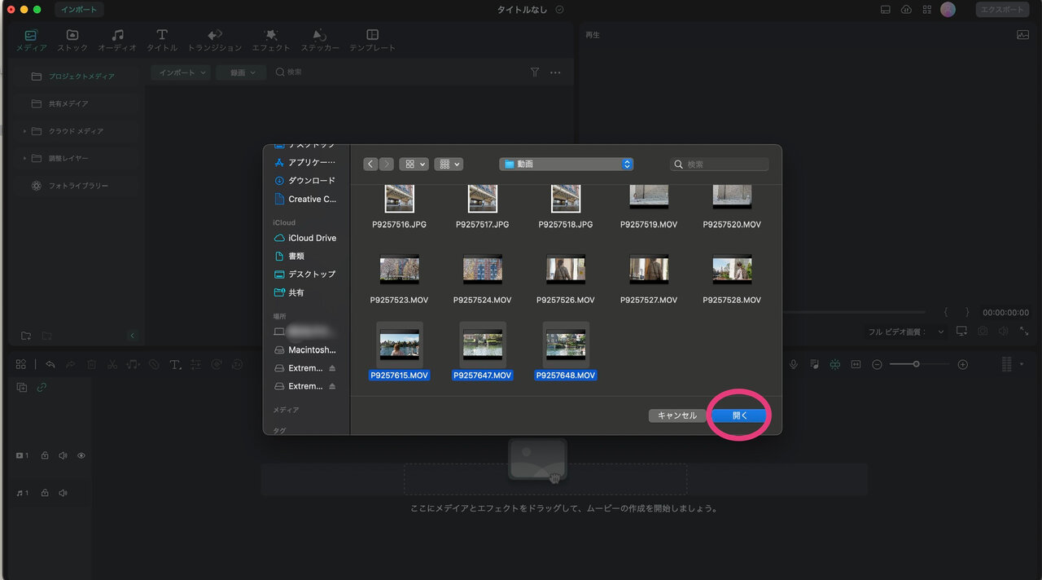The height and width of the screenshot is (580, 1042).
Task: Switch to エフェクト tab
Action: [x=271, y=40]
